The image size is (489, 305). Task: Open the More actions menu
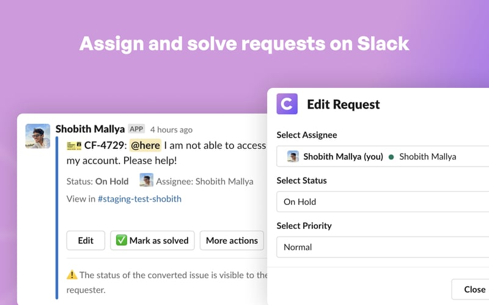[232, 240]
